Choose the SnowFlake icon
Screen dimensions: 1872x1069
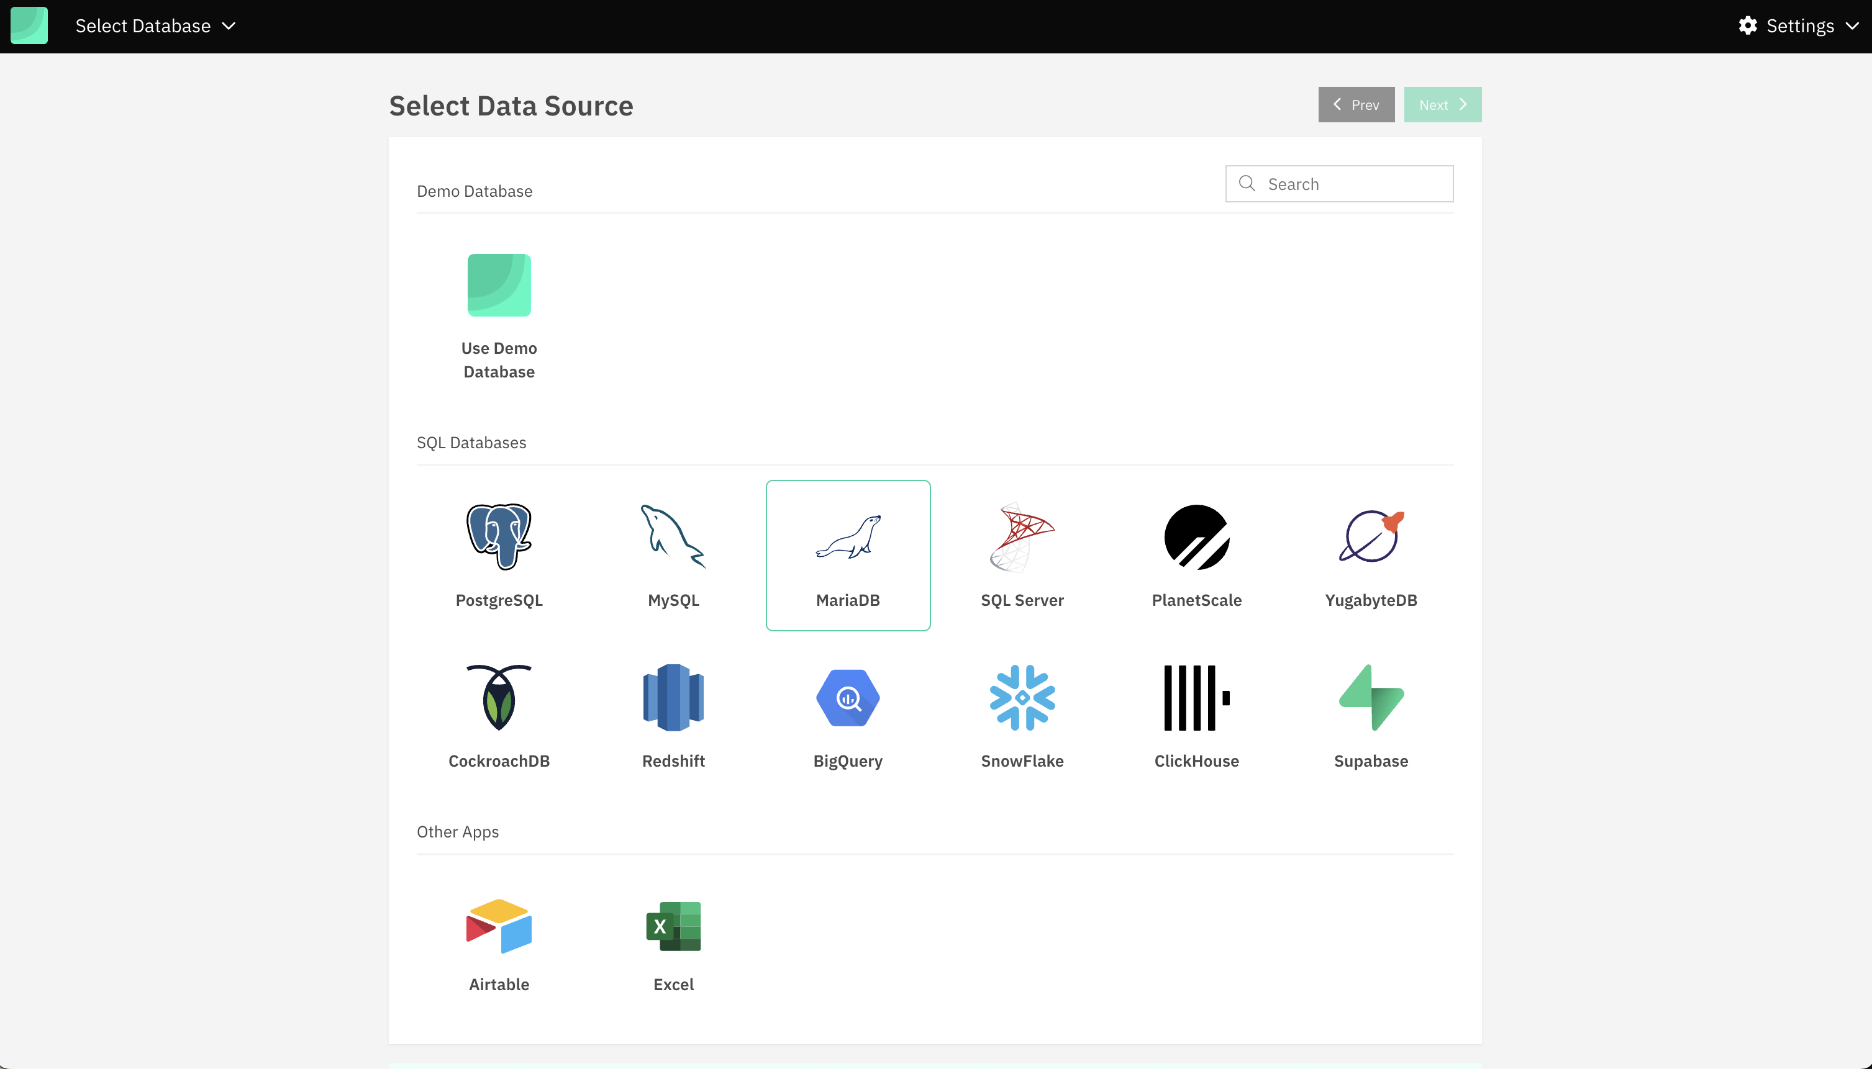tap(1022, 698)
